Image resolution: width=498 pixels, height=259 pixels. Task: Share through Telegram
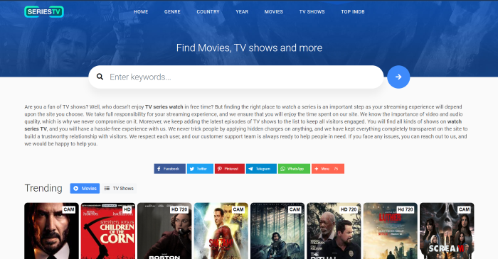tap(261, 169)
